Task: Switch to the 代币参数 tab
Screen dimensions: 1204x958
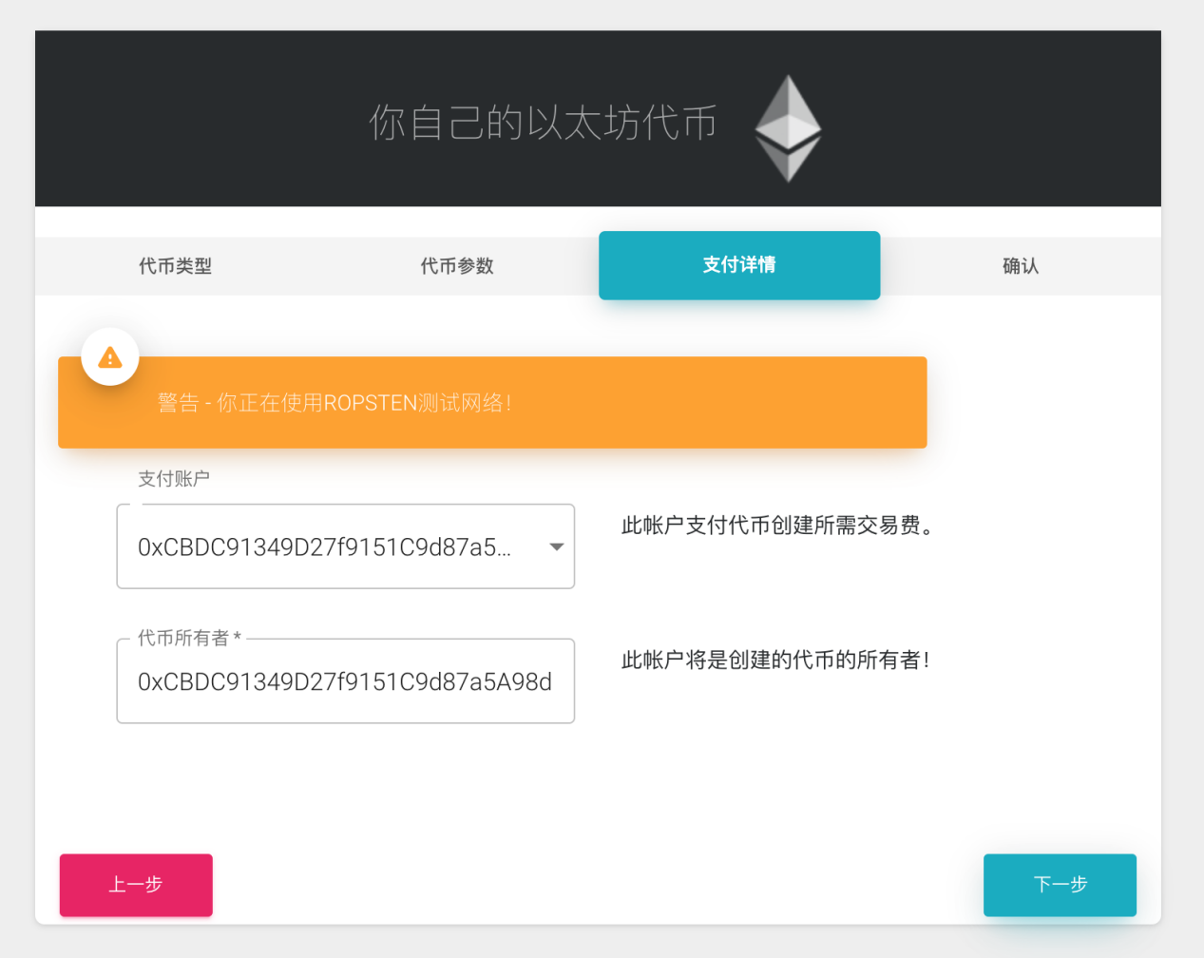Action: (x=457, y=266)
